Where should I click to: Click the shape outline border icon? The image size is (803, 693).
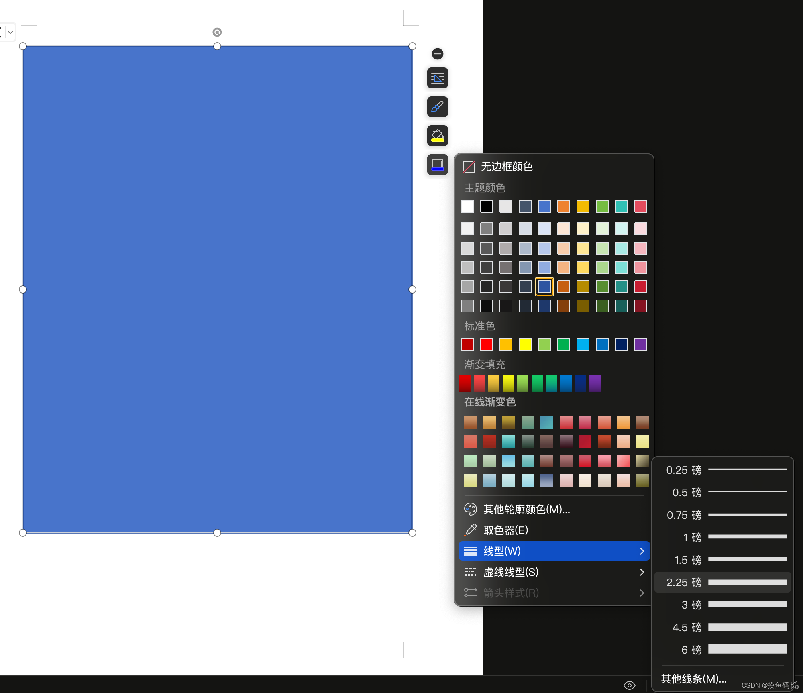pyautogui.click(x=437, y=165)
